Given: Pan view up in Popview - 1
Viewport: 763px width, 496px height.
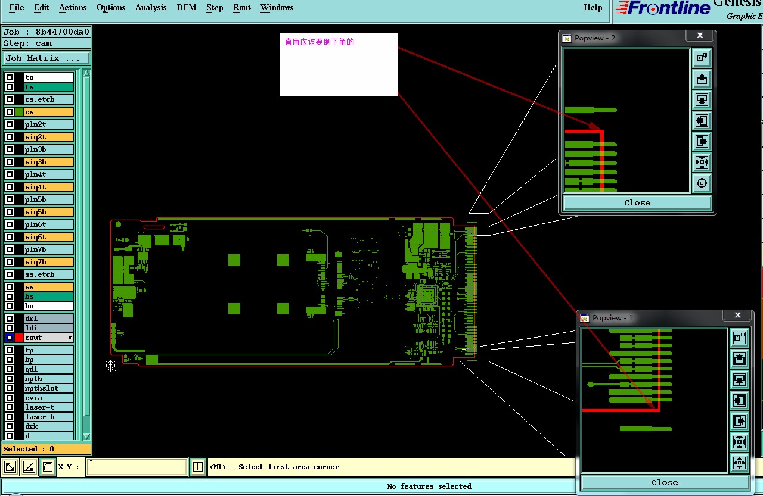Looking at the screenshot, I should point(739,358).
